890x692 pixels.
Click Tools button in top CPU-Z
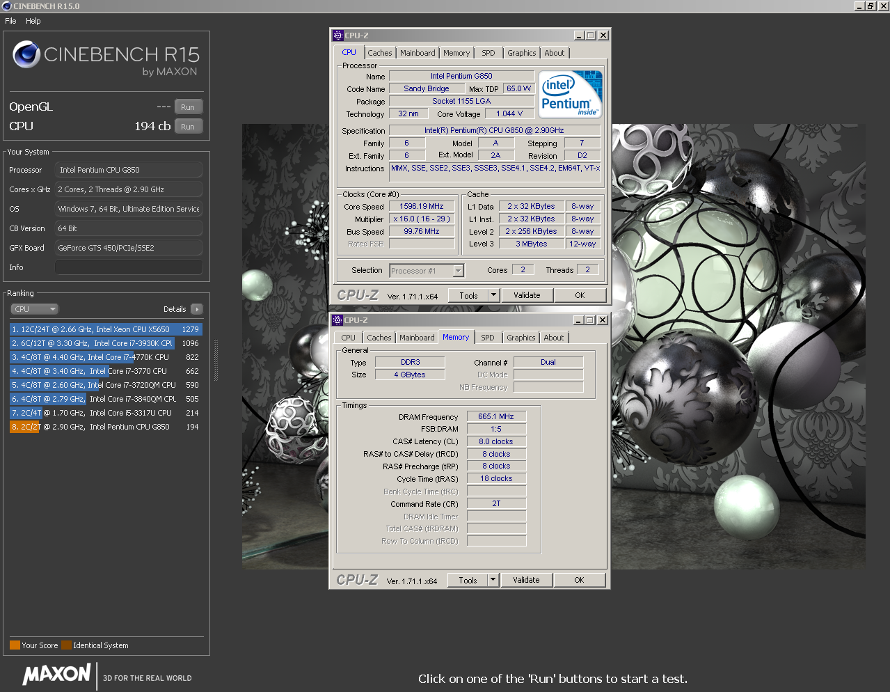point(469,295)
